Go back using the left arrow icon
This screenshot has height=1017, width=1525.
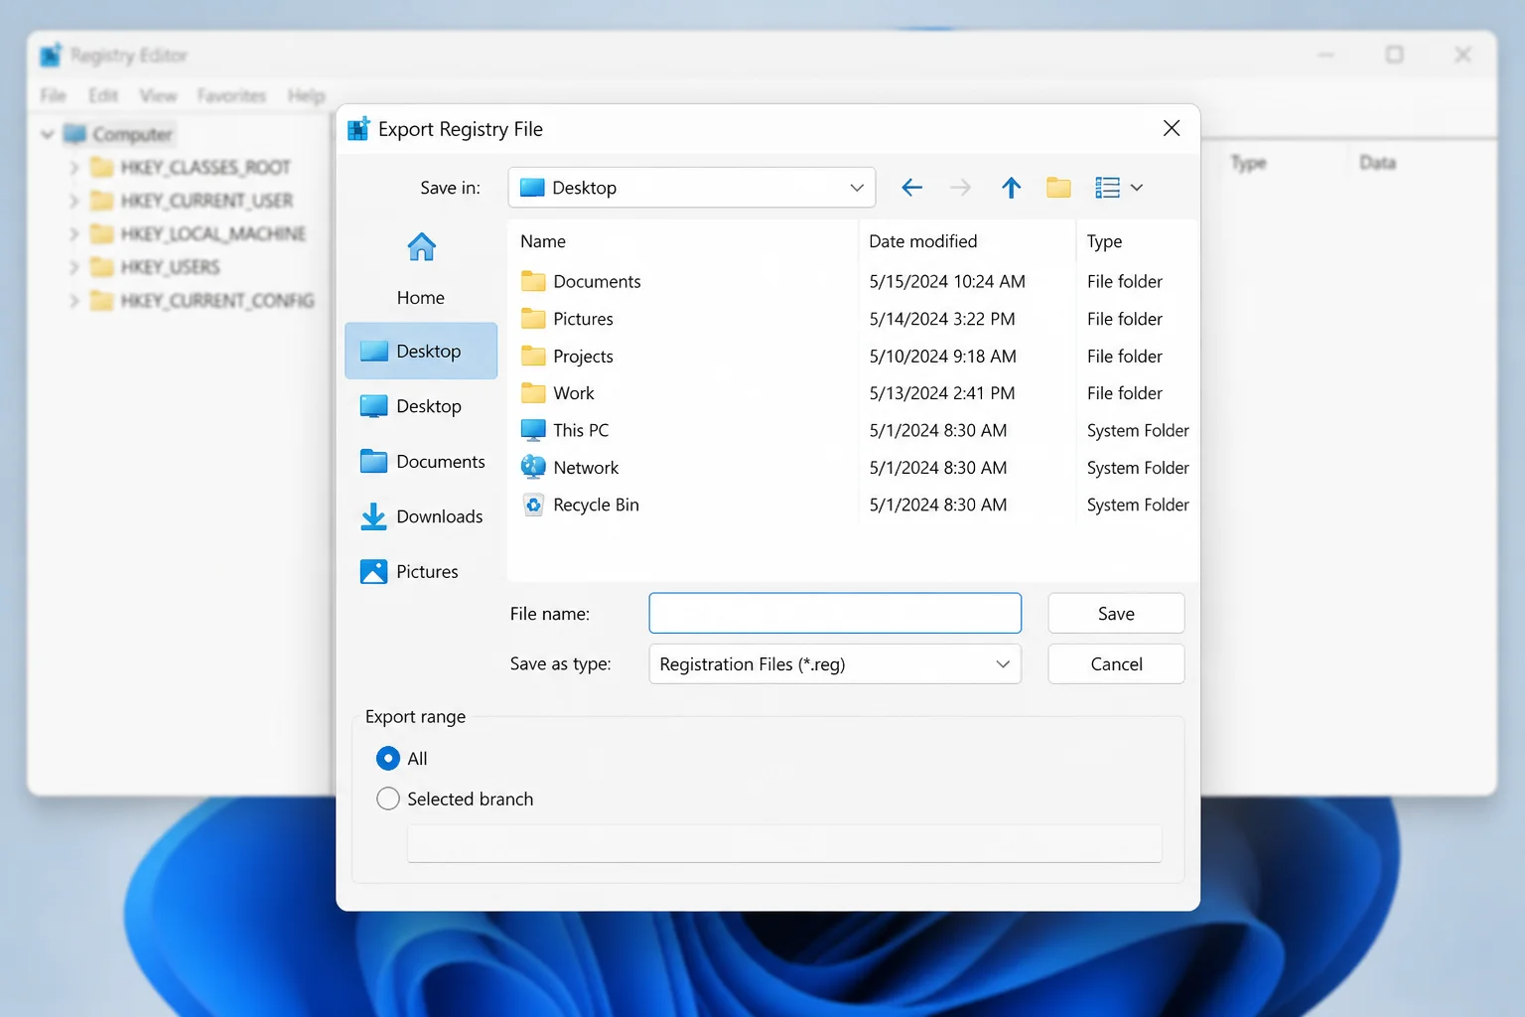(x=911, y=188)
